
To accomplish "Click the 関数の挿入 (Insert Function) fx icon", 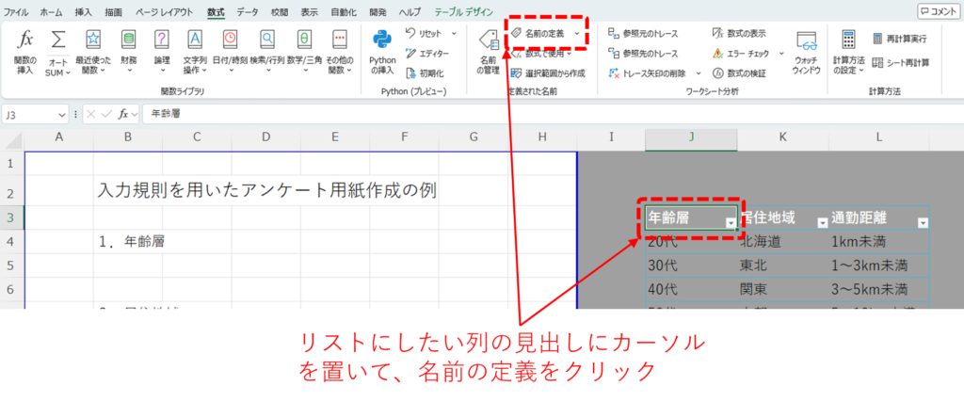I will coord(25,41).
